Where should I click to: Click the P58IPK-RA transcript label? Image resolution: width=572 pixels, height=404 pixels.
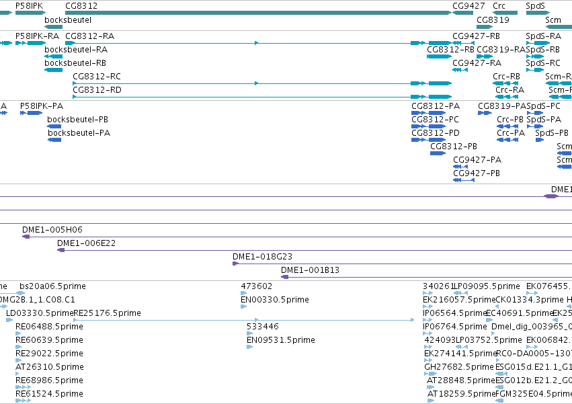37,36
